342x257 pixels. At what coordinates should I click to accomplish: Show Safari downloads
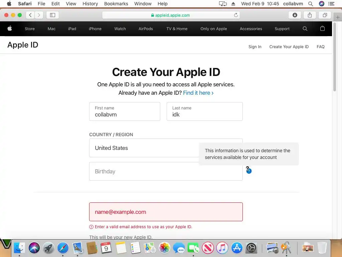[295, 15]
